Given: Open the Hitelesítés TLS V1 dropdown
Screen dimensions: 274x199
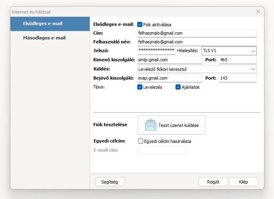Looking at the screenshot, I should [x=229, y=51].
